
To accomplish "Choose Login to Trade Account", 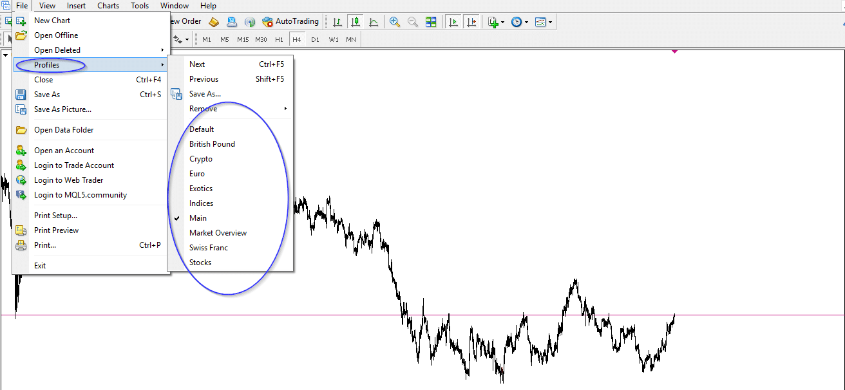I will (x=91, y=165).
